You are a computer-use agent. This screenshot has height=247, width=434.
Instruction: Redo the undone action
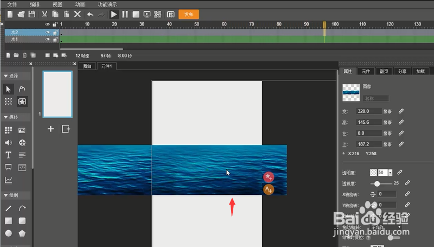pos(101,15)
